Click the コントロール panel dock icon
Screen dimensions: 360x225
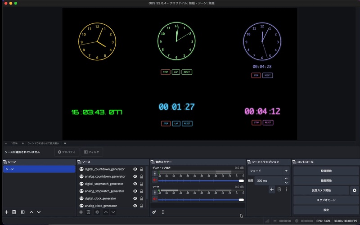pos(294,162)
